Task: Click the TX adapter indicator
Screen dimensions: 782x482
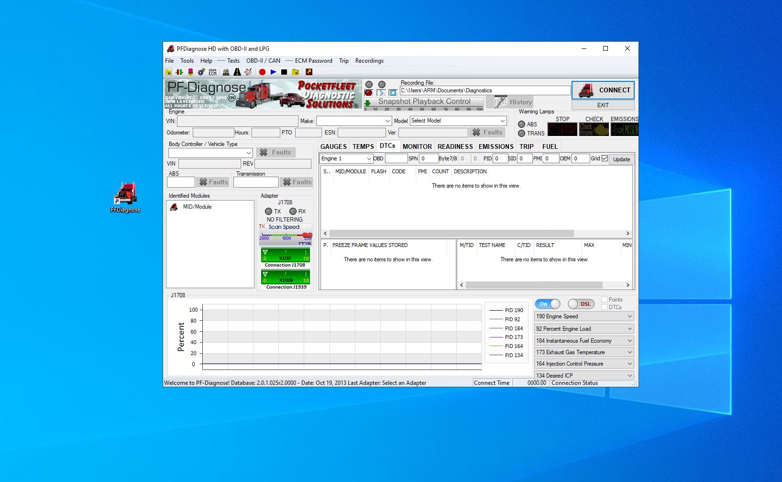Action: 268,211
